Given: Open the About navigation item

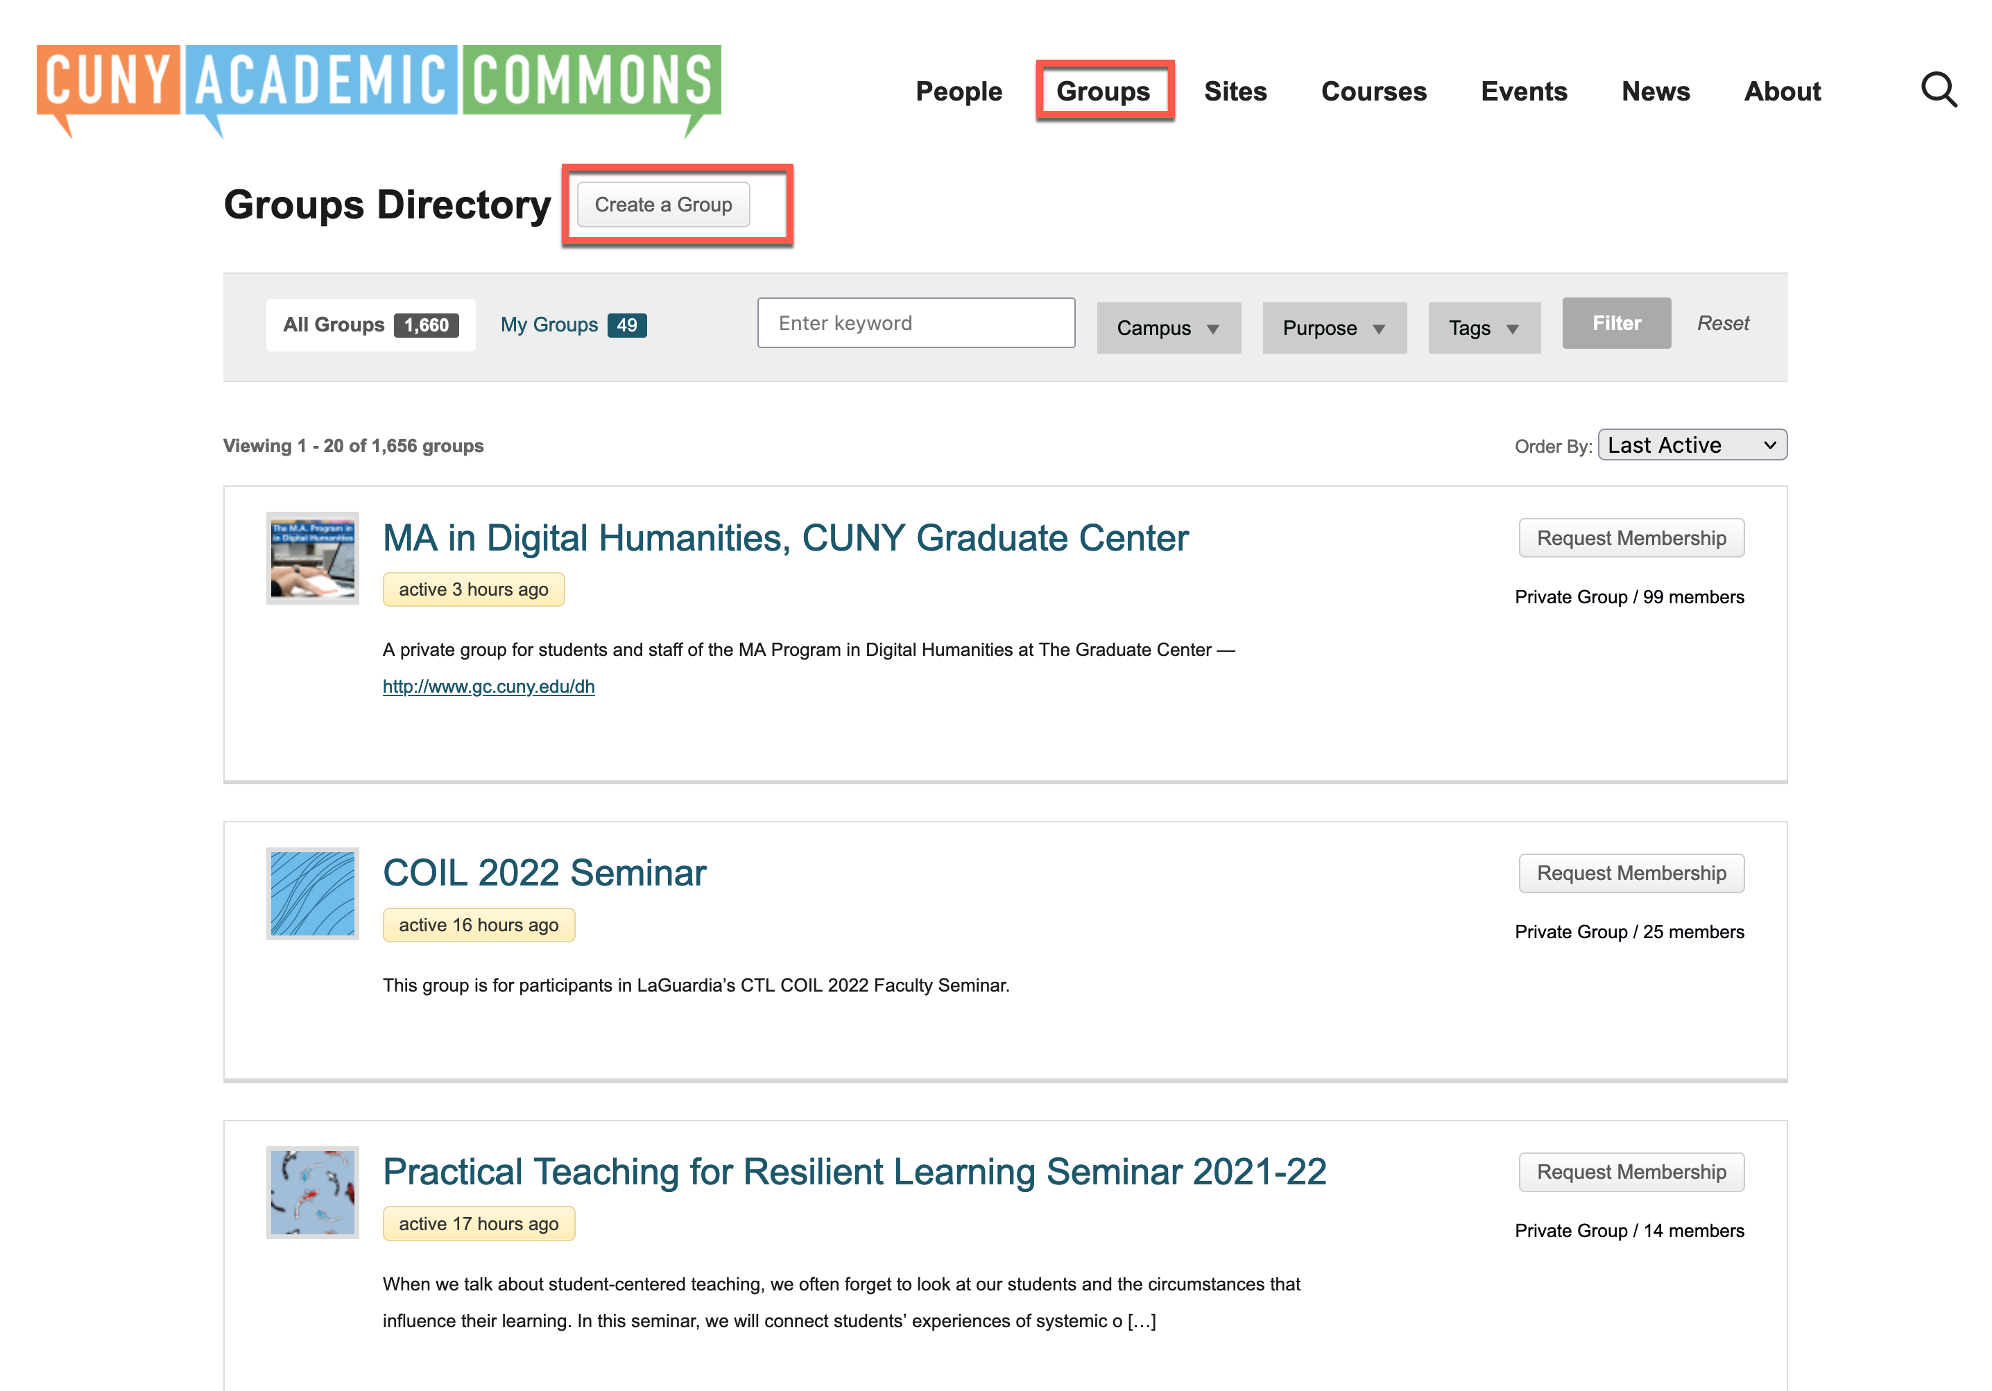Looking at the screenshot, I should click(1782, 91).
